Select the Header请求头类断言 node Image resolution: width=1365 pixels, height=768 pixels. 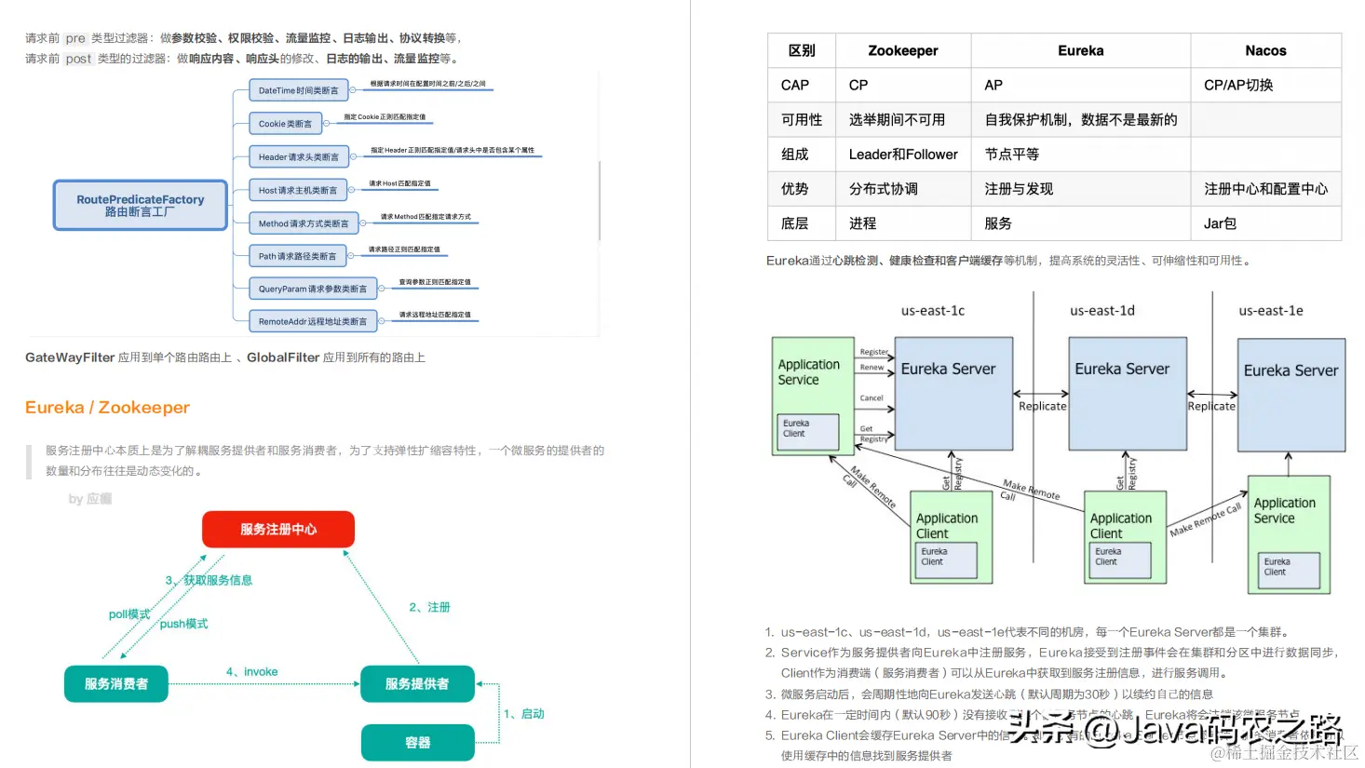[299, 156]
